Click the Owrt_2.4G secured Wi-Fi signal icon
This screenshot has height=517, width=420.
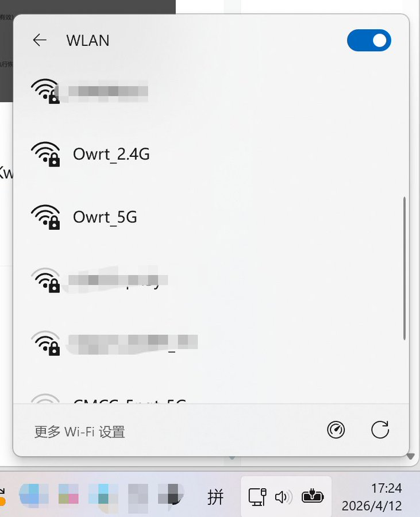click(45, 154)
